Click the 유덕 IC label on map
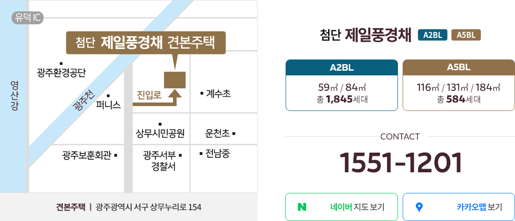This screenshot has width=515, height=221. pos(27,18)
